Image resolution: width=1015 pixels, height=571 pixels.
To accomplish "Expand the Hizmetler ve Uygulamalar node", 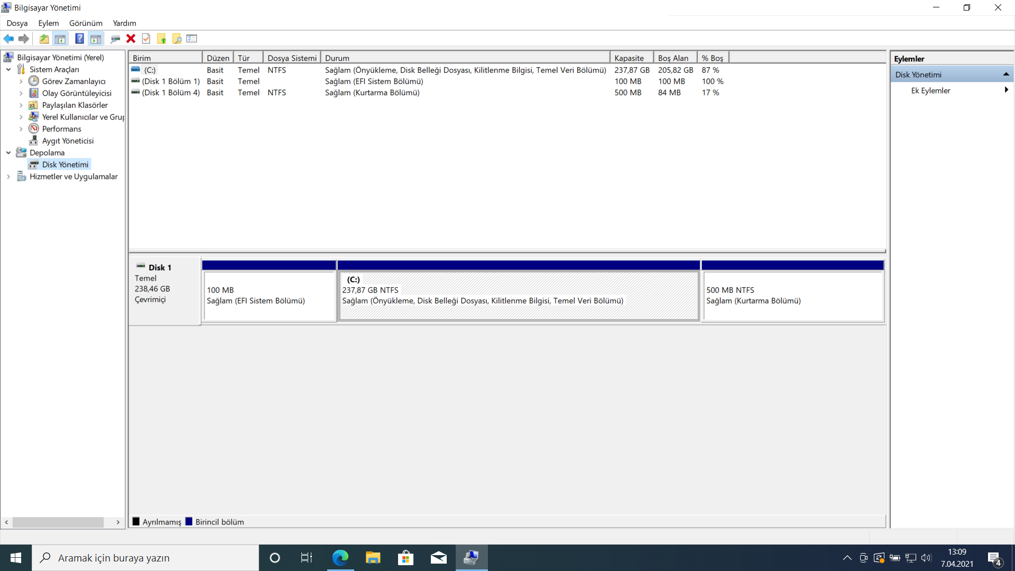I will pos(8,177).
